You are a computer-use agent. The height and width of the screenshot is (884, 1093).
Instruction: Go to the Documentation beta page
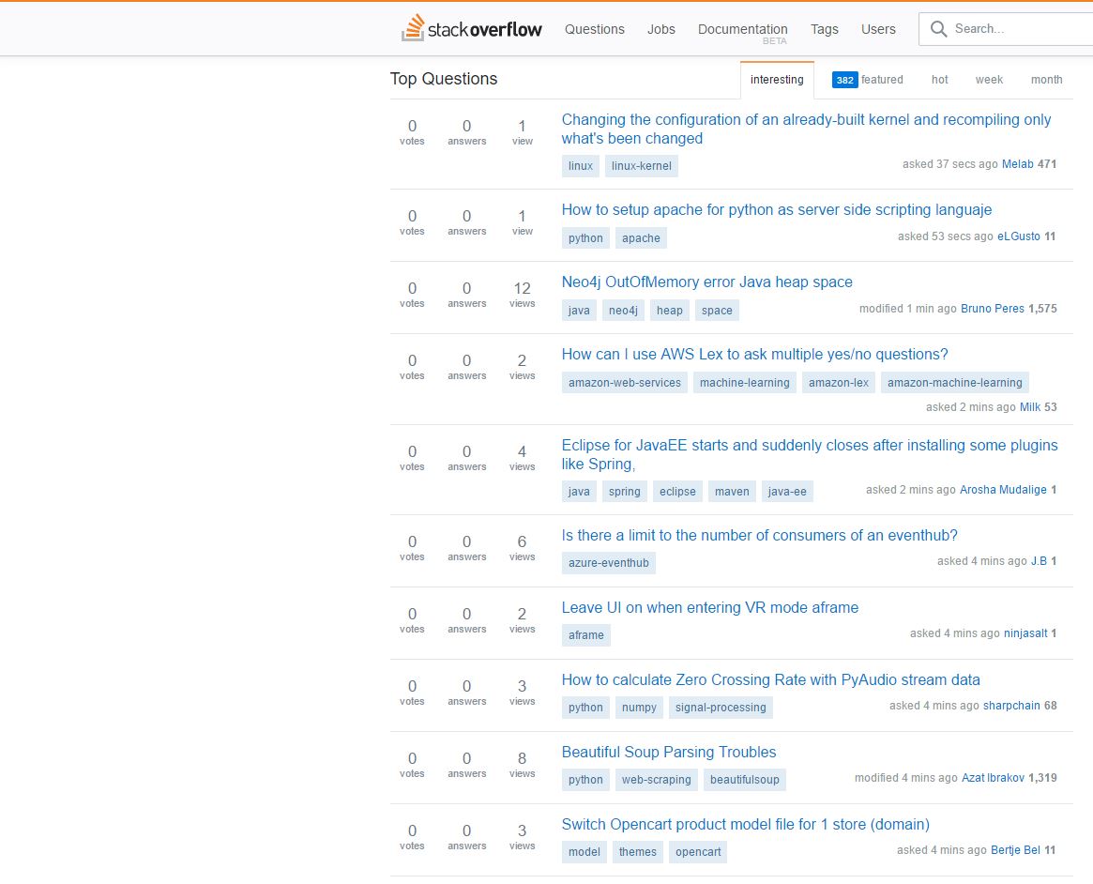pyautogui.click(x=742, y=30)
